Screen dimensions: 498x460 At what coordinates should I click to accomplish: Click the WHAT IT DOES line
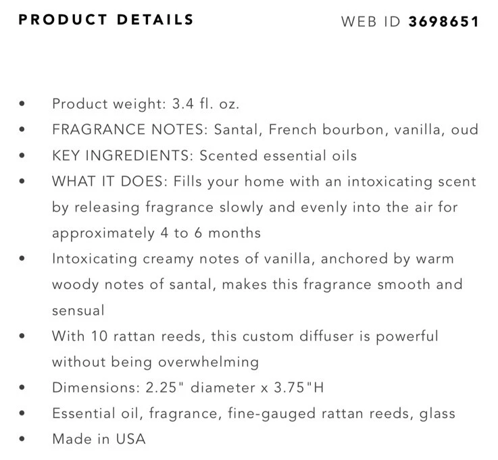(264, 182)
